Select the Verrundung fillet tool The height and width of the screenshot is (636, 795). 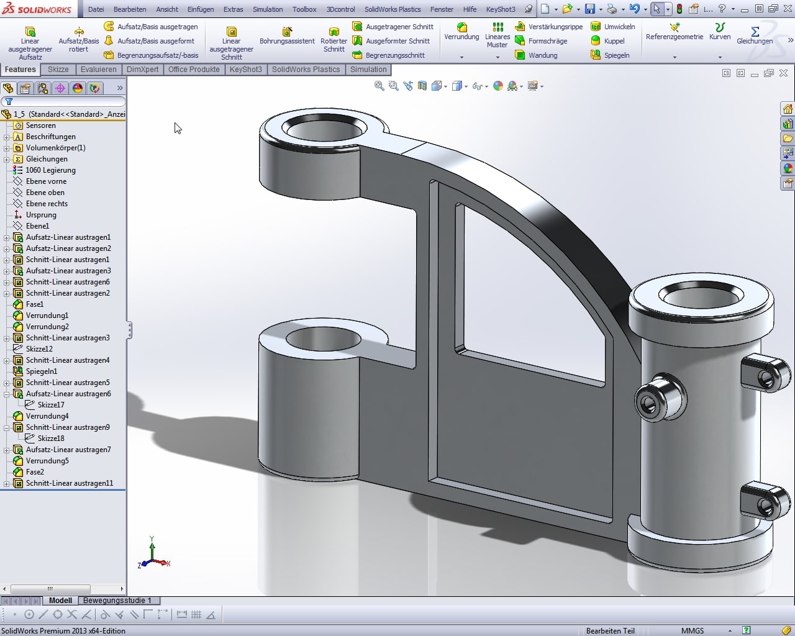click(461, 29)
